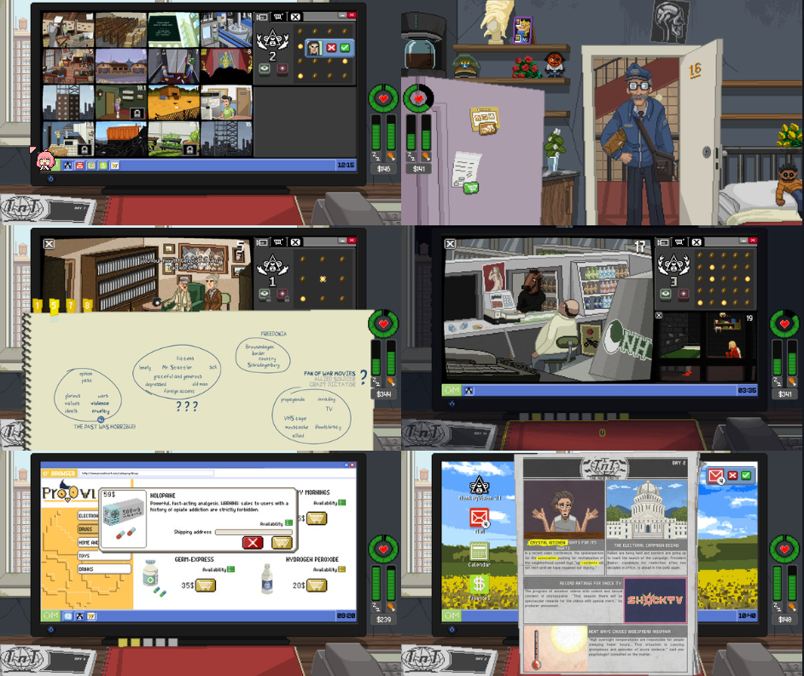Accept the mail notification with green check

tap(746, 475)
